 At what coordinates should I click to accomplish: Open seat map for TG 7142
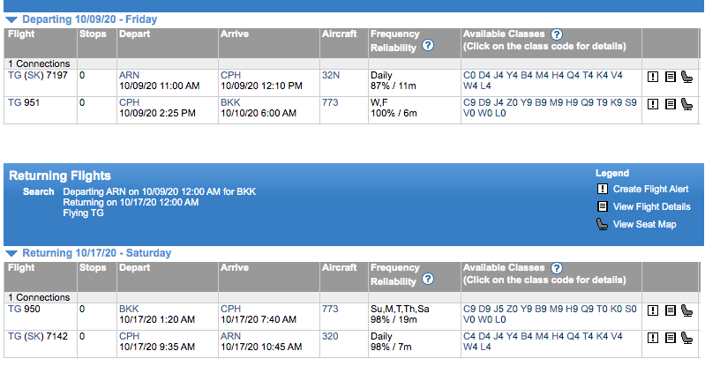(686, 337)
